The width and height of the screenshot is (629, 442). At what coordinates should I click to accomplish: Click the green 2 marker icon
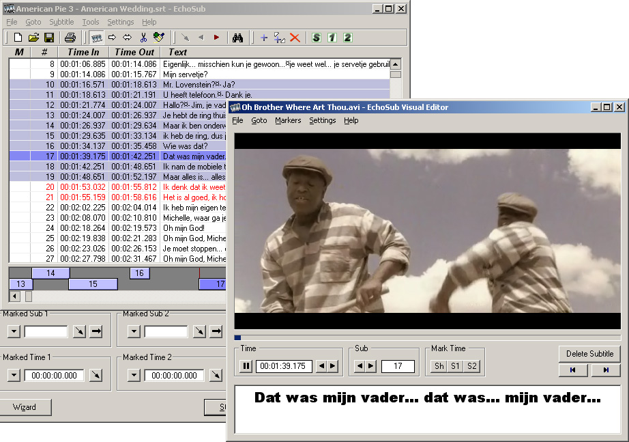click(347, 38)
